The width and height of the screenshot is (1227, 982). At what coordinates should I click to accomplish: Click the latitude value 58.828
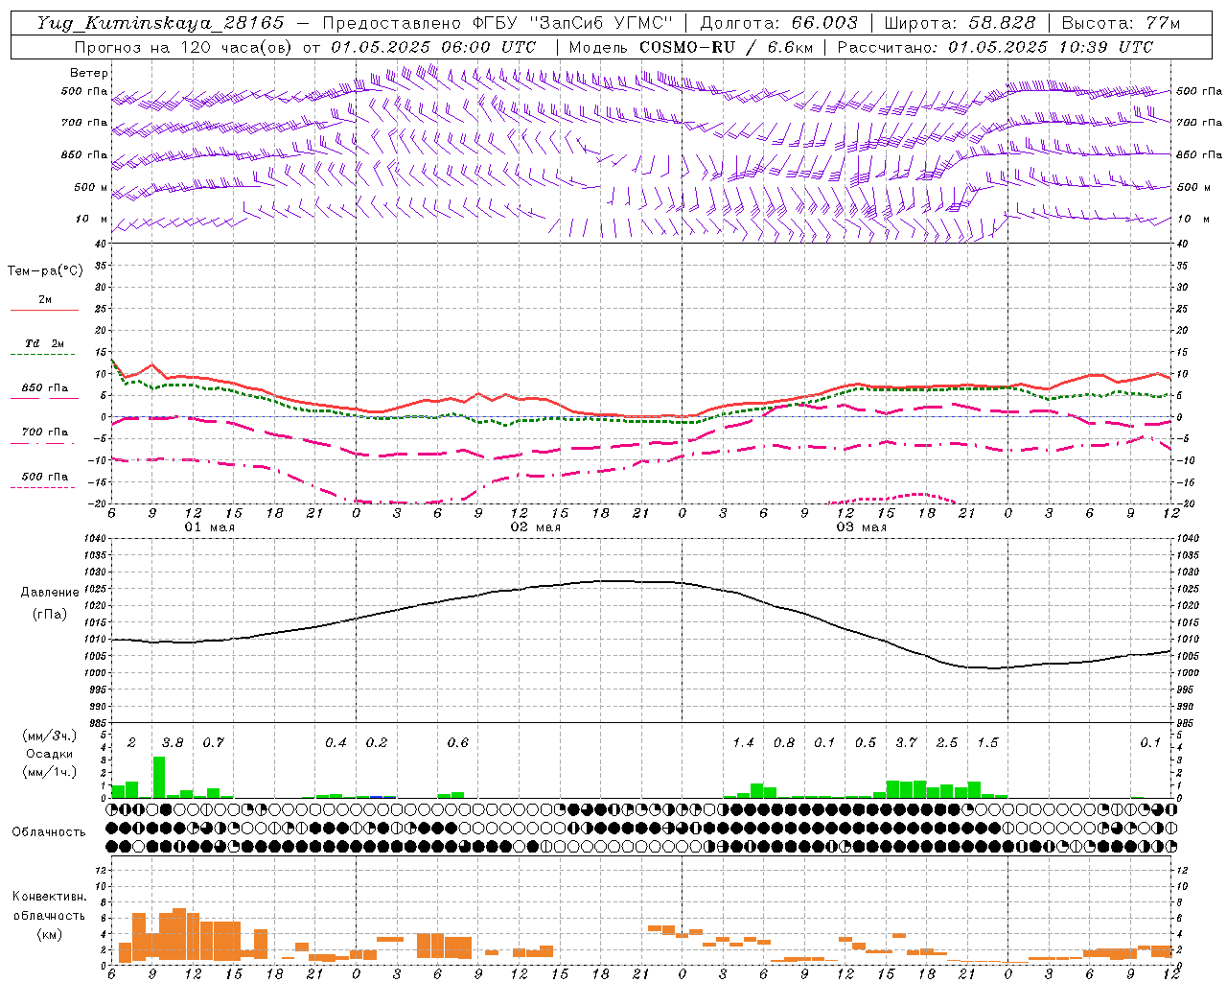1001,23
